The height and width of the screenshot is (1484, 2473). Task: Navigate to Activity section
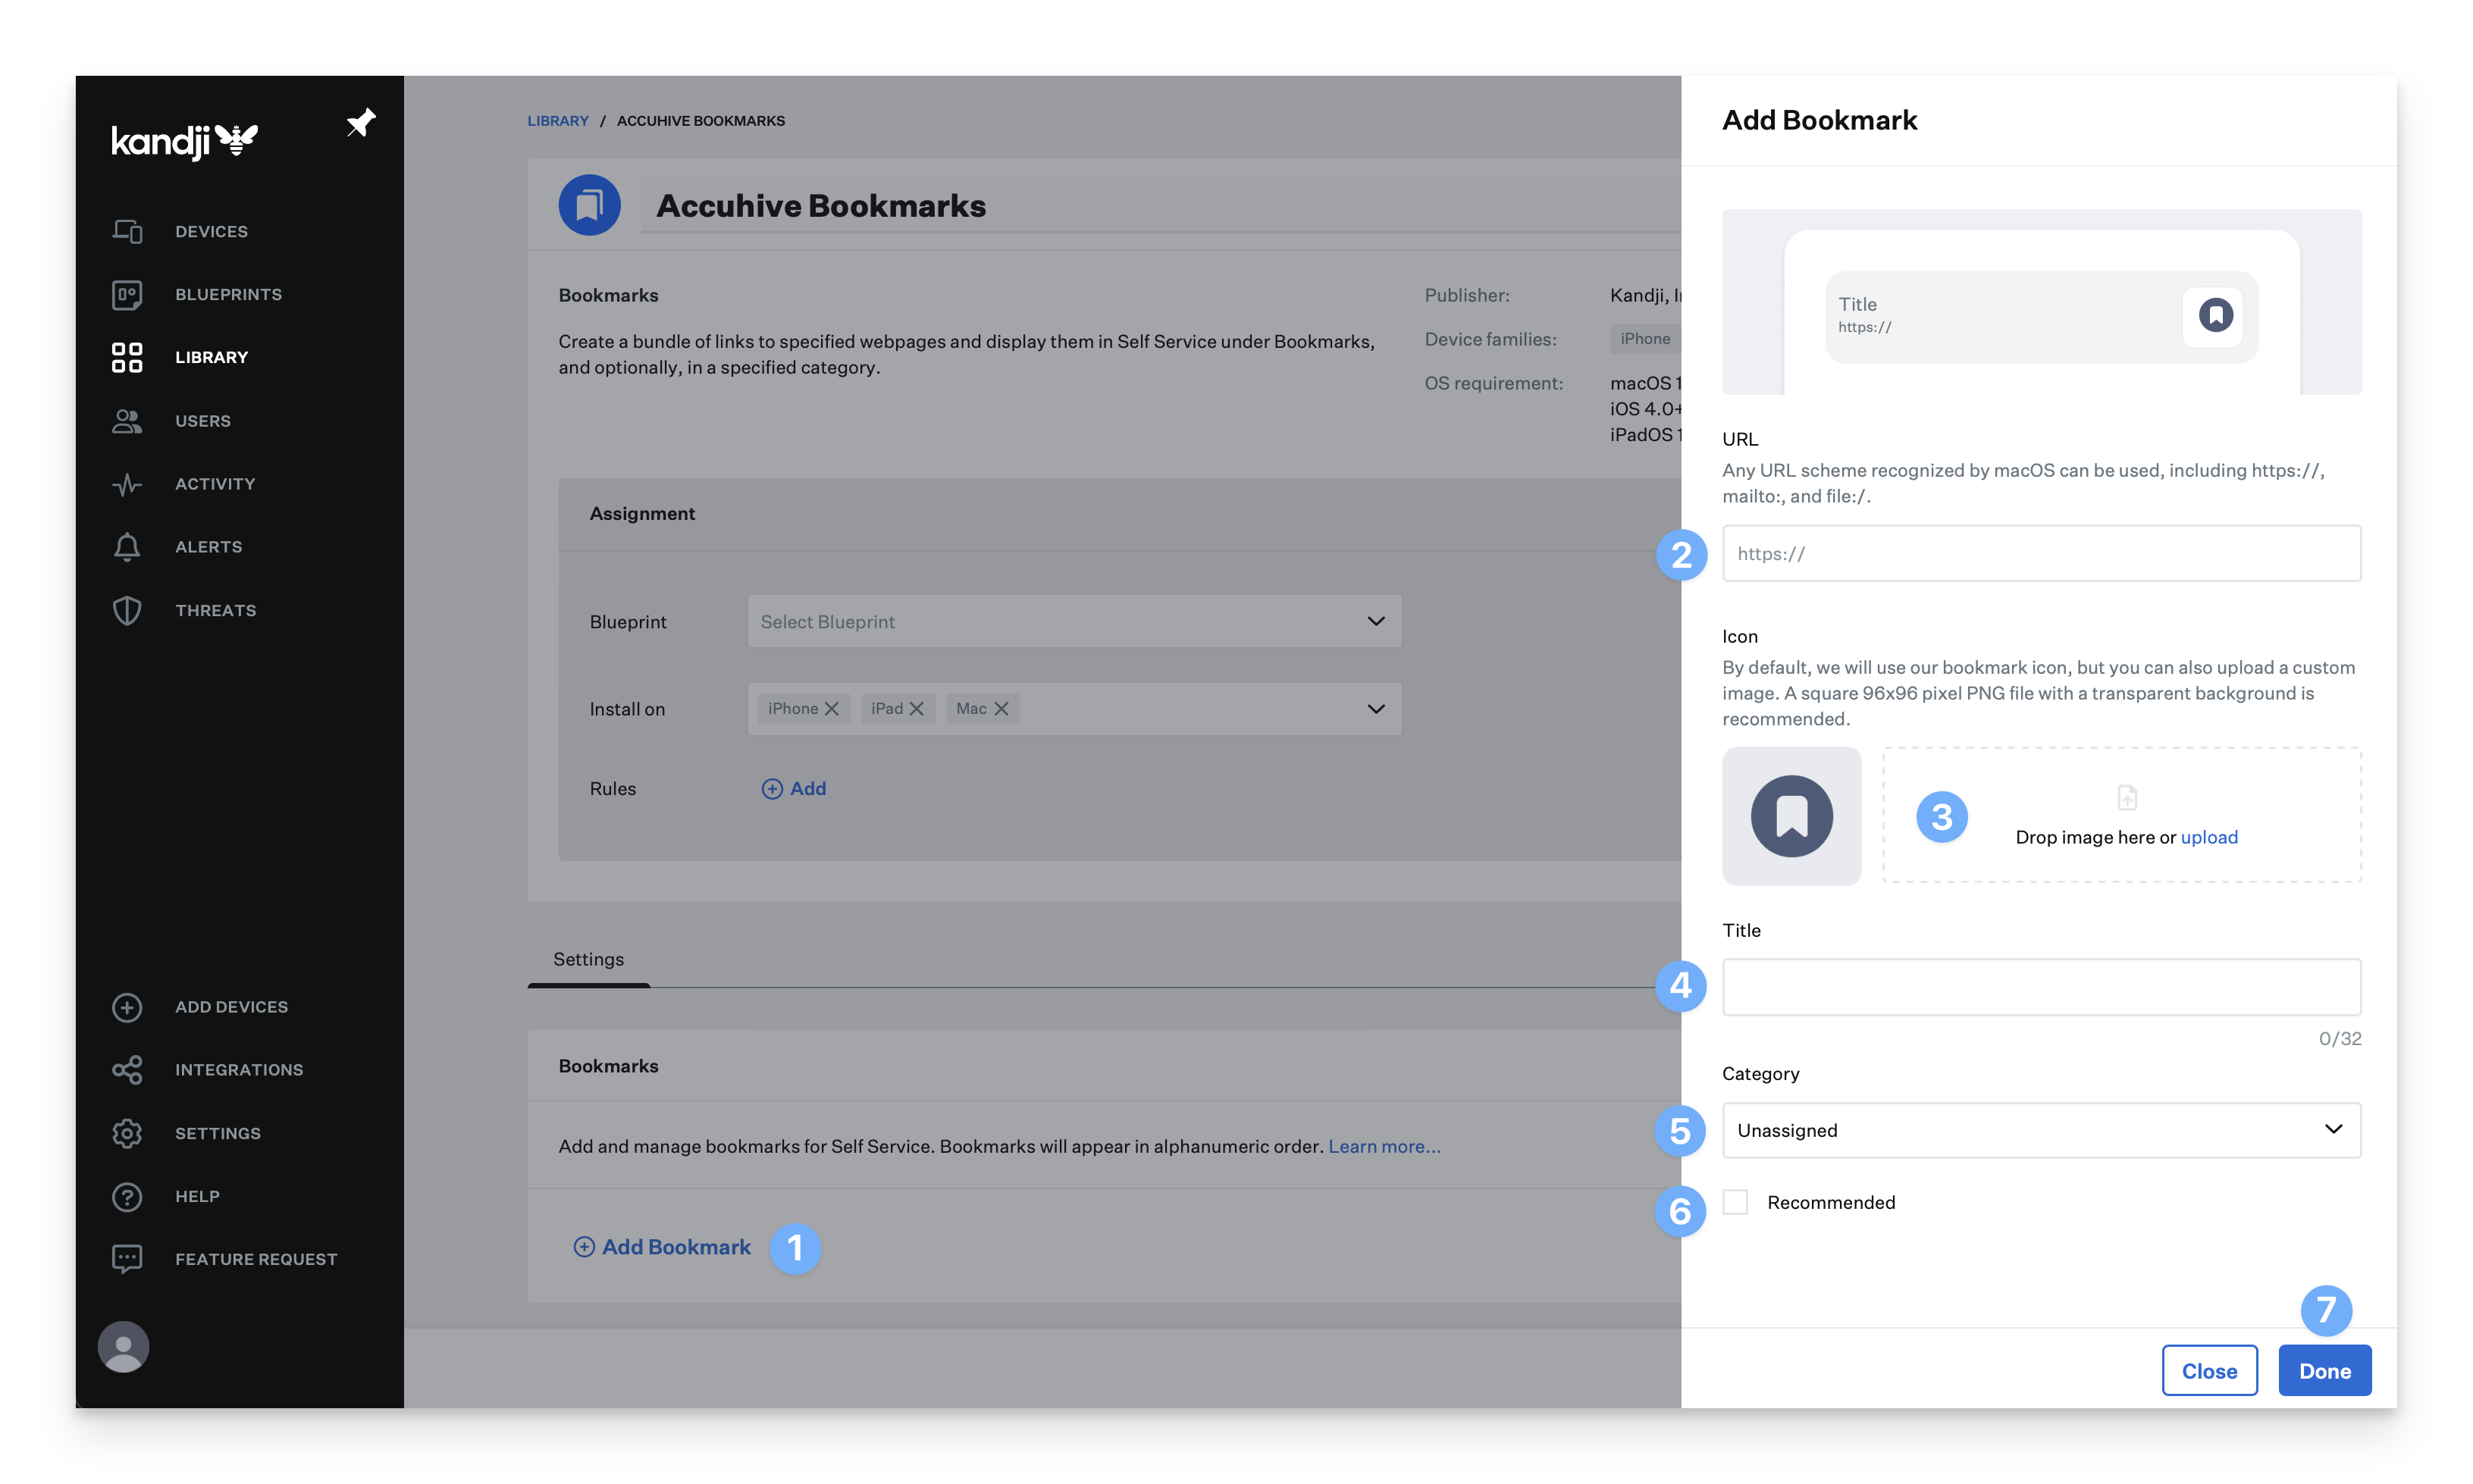click(x=215, y=482)
